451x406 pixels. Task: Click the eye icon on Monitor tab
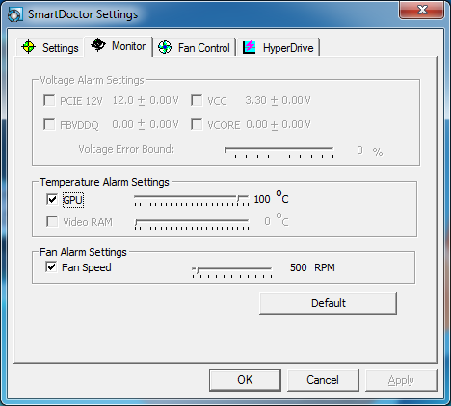click(98, 44)
